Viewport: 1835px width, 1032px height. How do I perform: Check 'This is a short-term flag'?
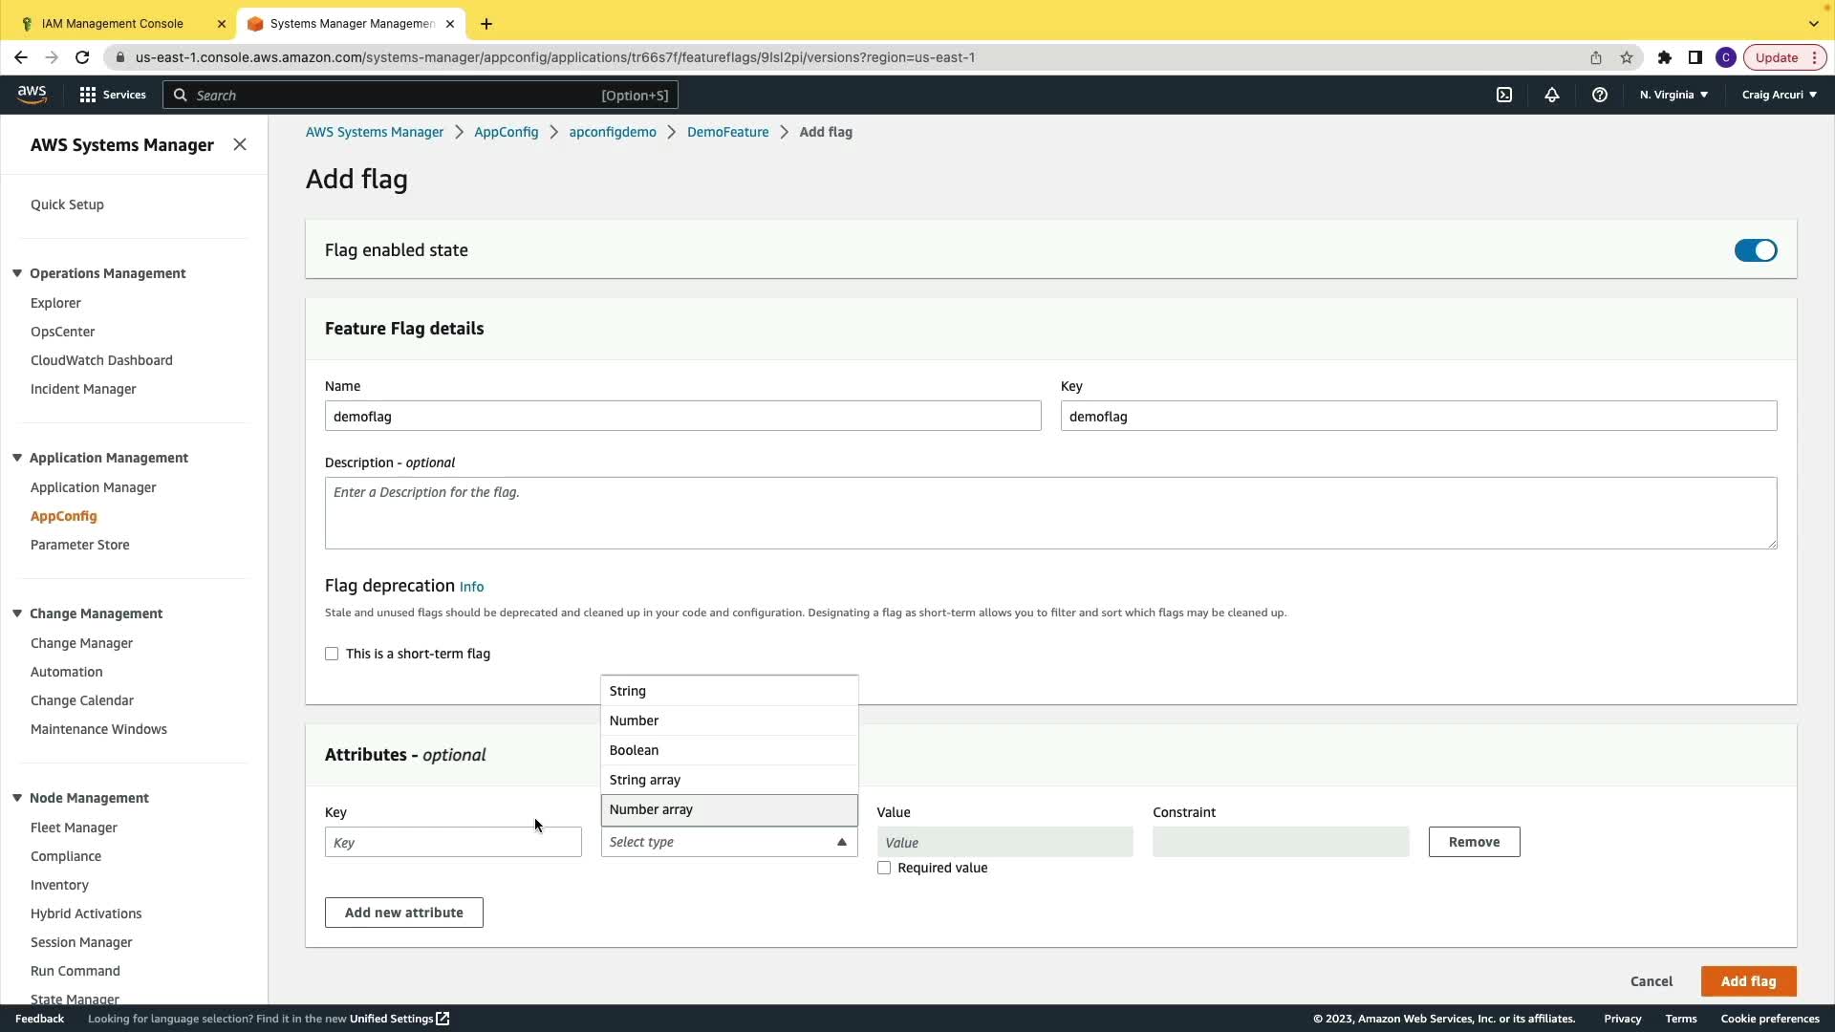tap(332, 654)
